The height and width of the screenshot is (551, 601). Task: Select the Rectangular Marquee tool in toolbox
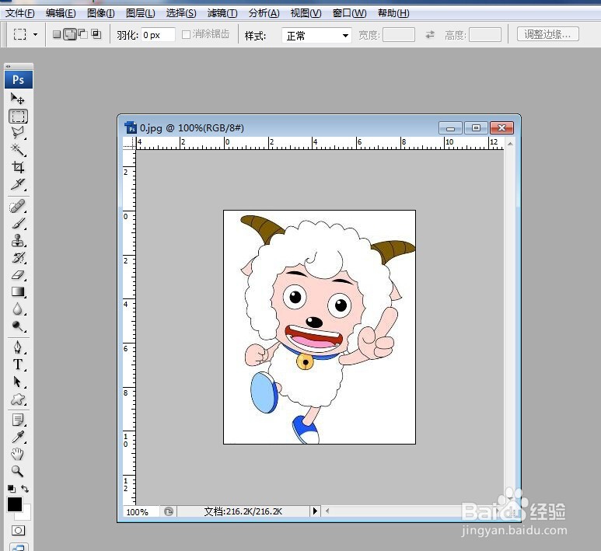[x=18, y=116]
